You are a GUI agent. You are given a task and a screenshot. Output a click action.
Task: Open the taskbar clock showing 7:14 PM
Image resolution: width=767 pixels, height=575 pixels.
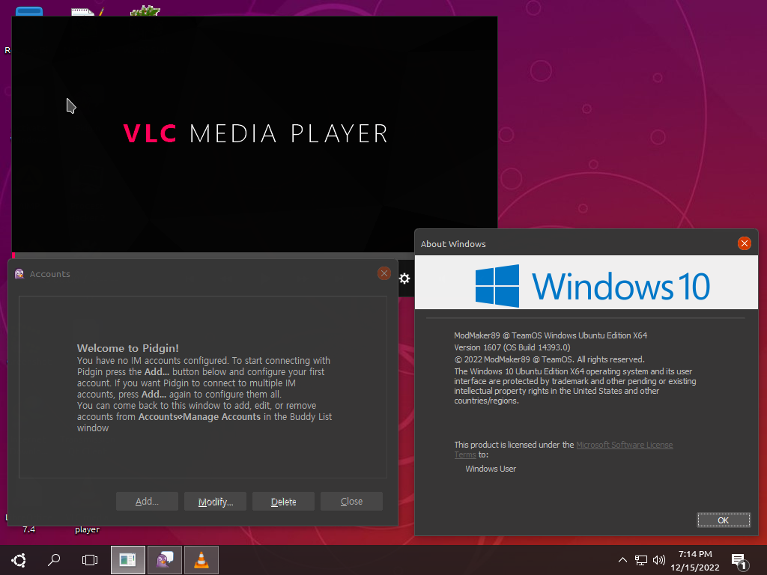(695, 560)
